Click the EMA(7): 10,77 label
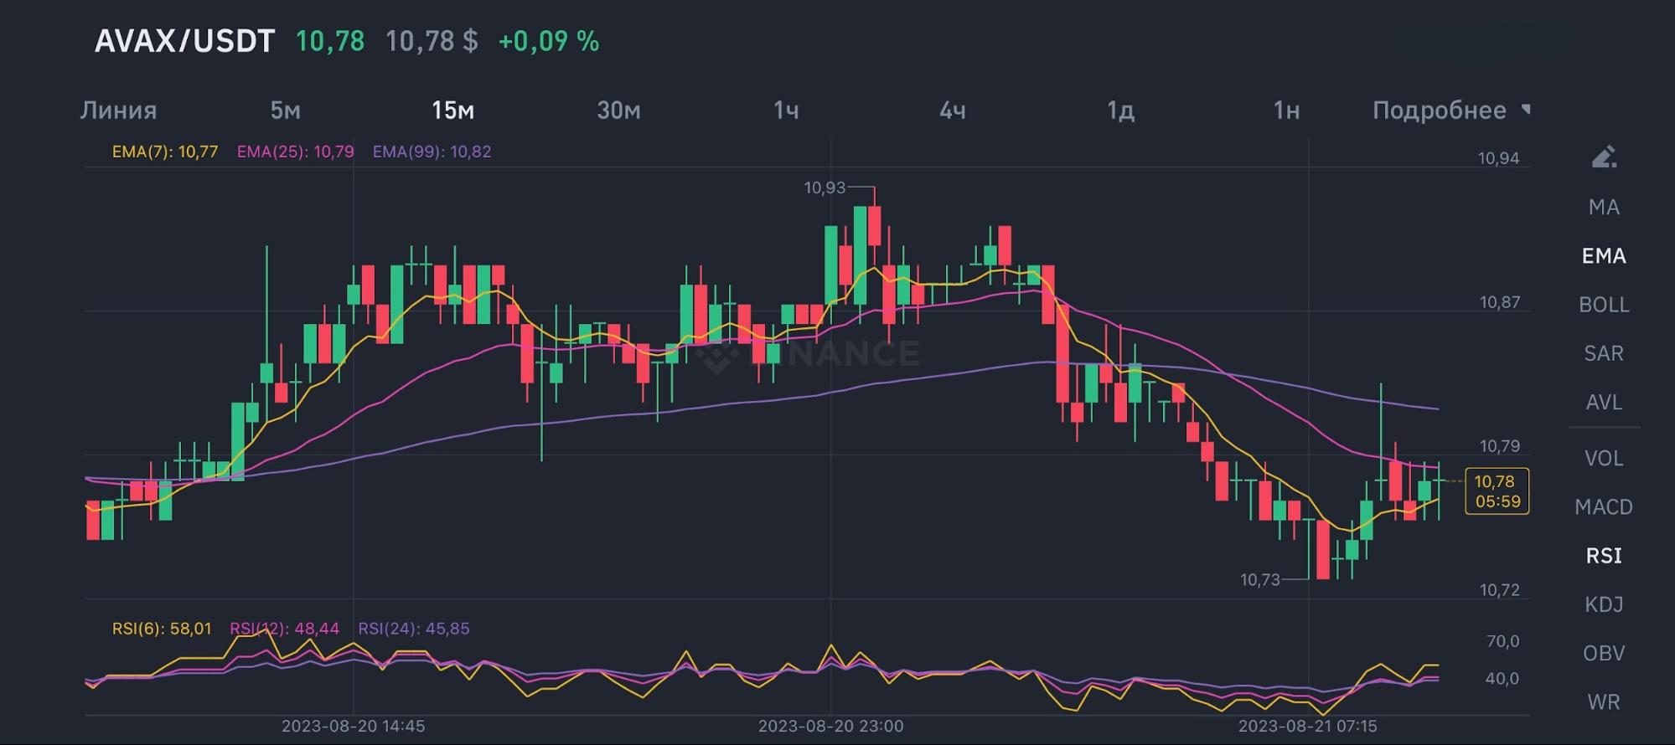 click(x=165, y=152)
